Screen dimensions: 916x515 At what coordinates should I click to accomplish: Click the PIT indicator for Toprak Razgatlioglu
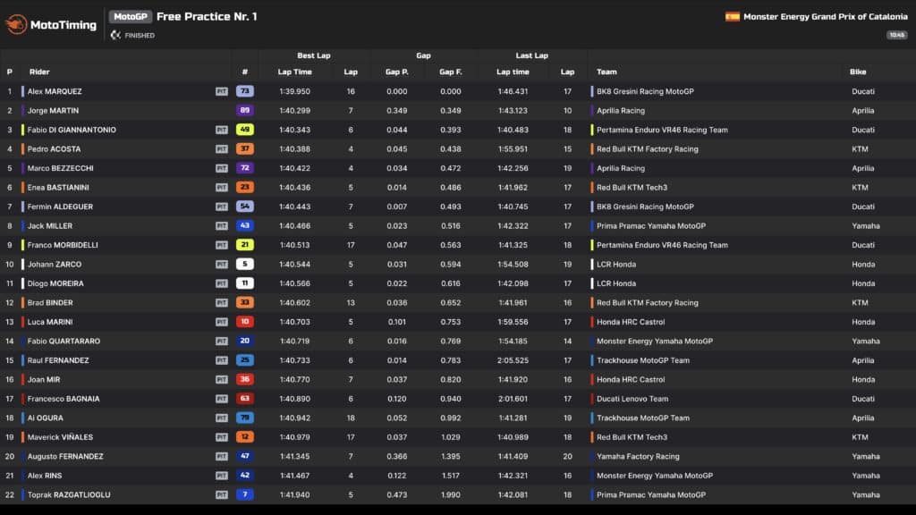click(222, 495)
